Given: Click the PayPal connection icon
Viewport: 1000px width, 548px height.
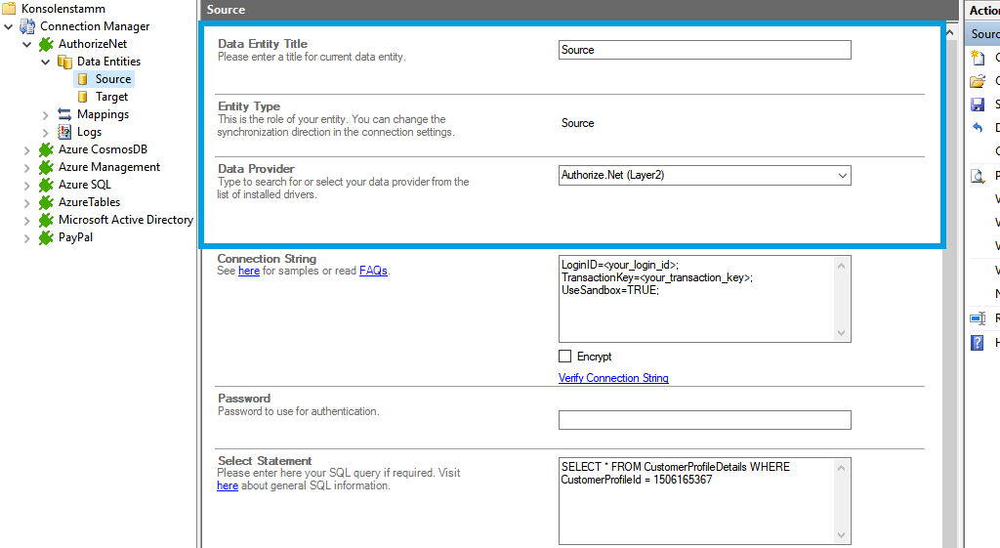Looking at the screenshot, I should point(46,237).
